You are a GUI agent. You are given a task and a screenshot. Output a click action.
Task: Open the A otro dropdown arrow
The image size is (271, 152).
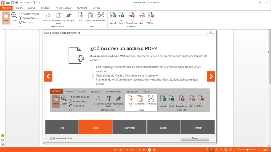pyautogui.click(x=144, y=23)
